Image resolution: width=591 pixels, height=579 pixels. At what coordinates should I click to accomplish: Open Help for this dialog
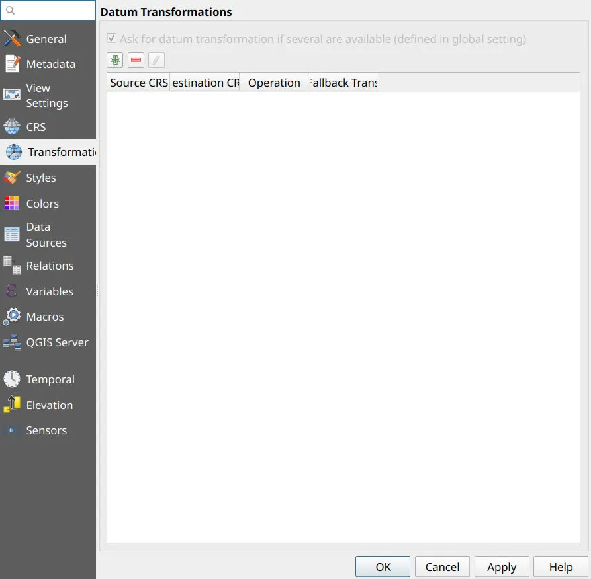[x=561, y=566]
